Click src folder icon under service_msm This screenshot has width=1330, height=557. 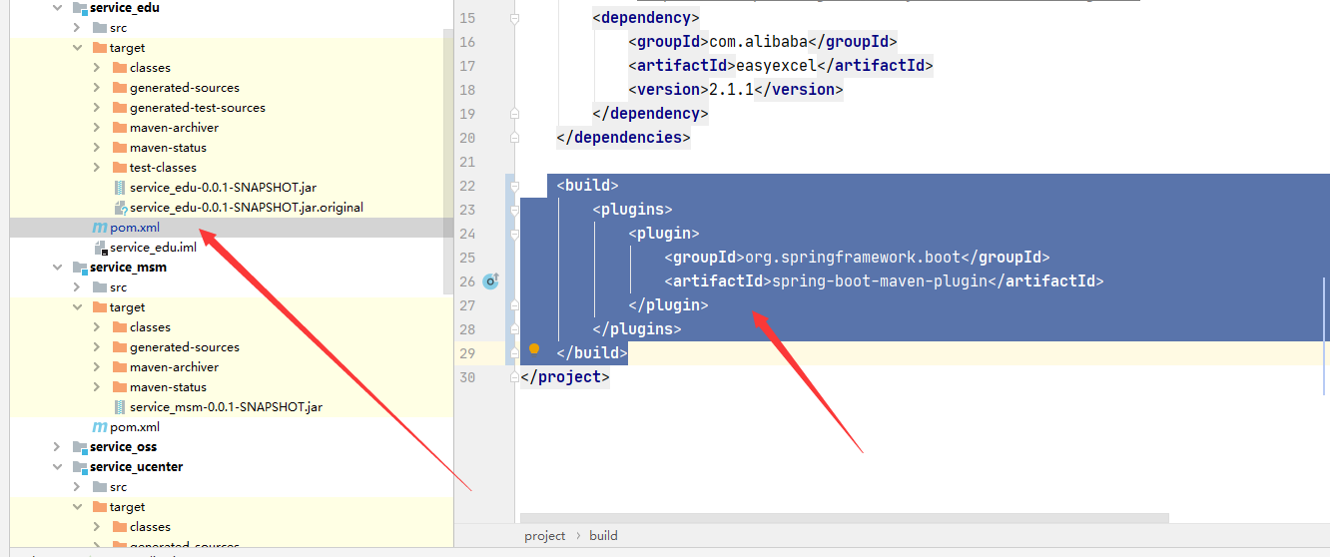(x=100, y=287)
